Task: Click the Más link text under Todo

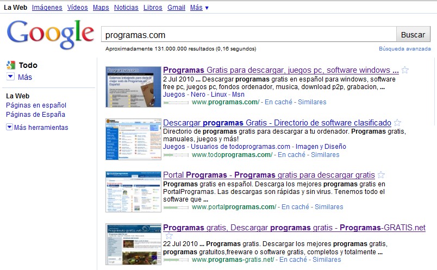Action: (x=25, y=77)
